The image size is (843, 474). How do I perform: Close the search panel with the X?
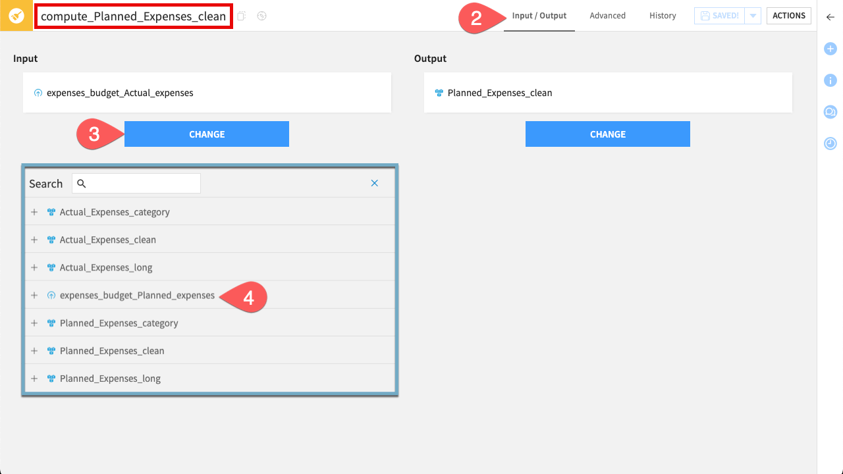point(374,183)
